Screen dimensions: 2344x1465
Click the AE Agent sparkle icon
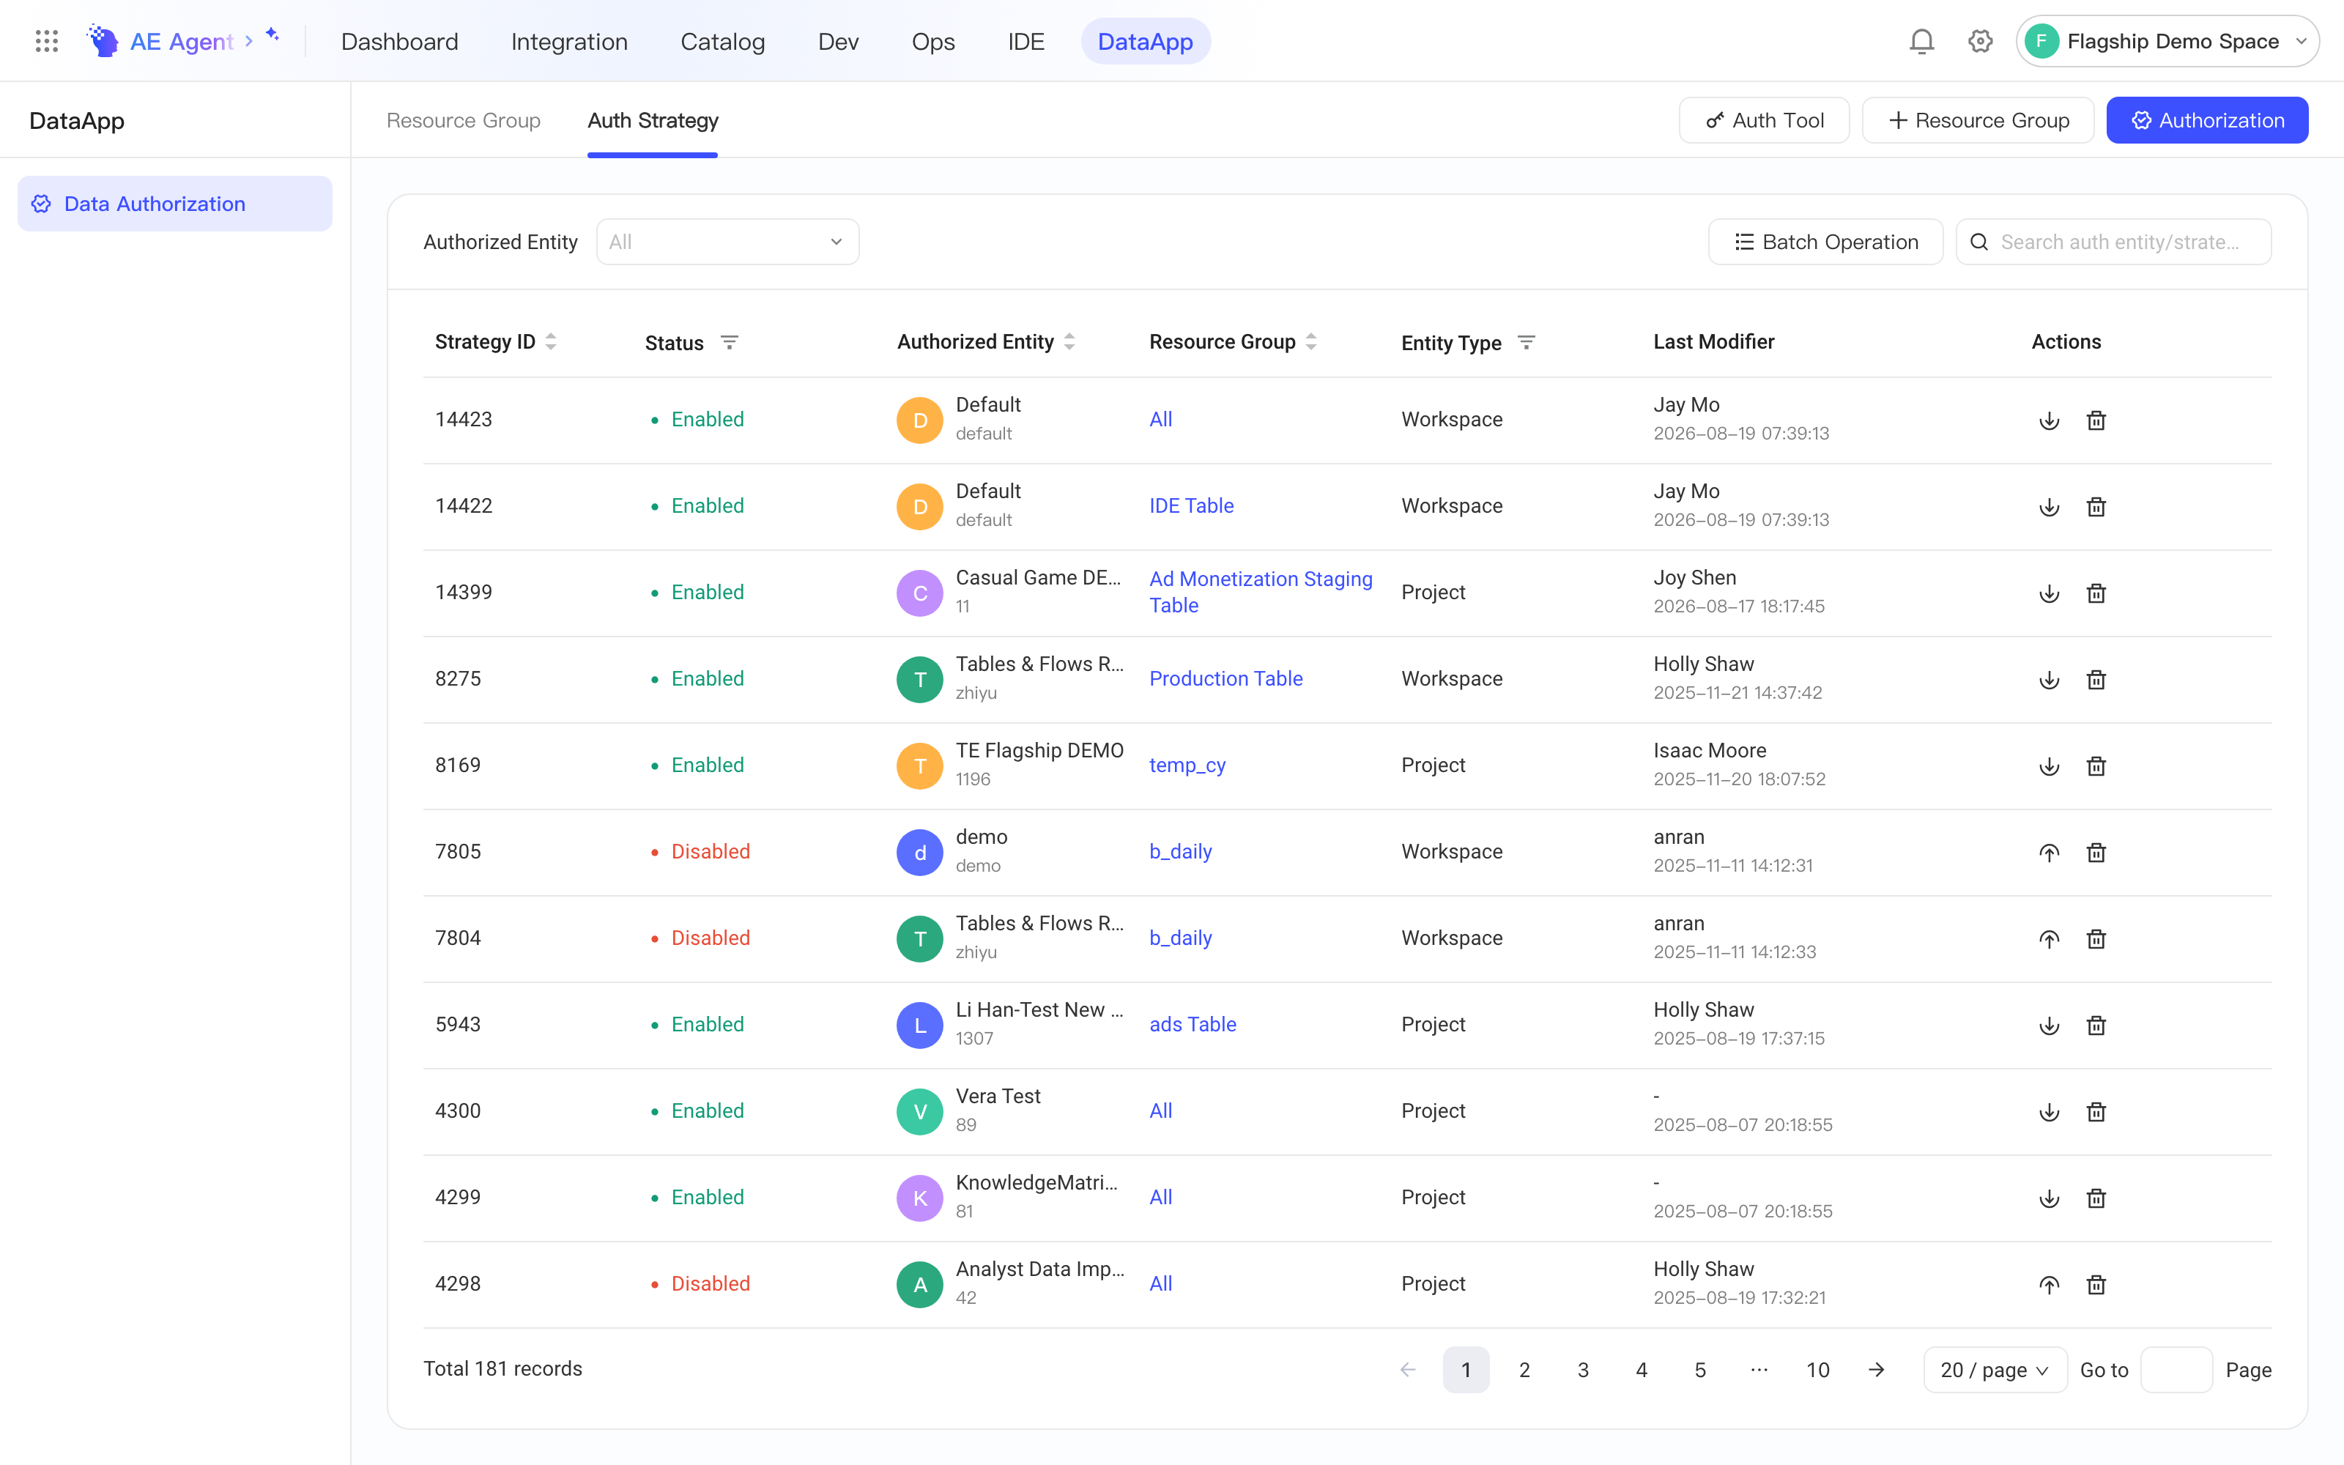click(x=272, y=35)
